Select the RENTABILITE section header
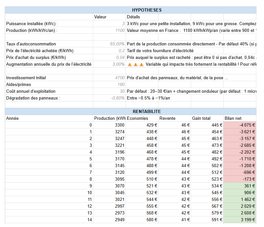 (x=147, y=111)
